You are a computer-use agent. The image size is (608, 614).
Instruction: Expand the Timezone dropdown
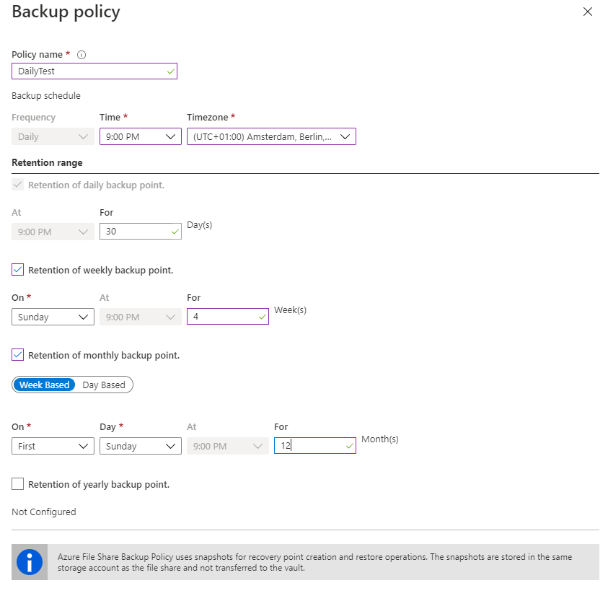(x=270, y=136)
